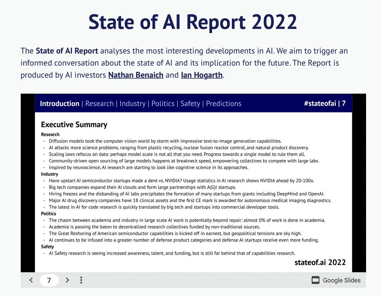Click the bold 'Research' subsection heading
381x296 pixels.
click(50, 135)
